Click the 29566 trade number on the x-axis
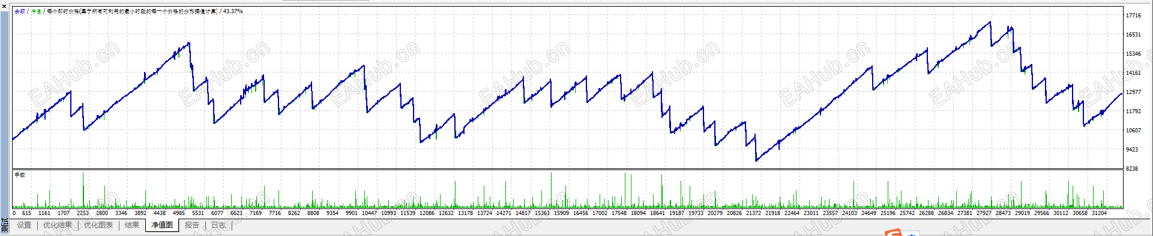Viewport: 1153px width, 236px height. [x=1042, y=213]
